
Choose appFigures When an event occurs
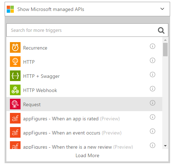[84, 132]
